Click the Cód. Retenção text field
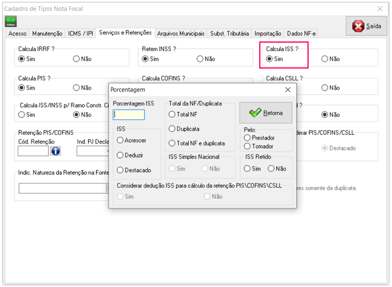This screenshot has height=287, width=392. 33,151
